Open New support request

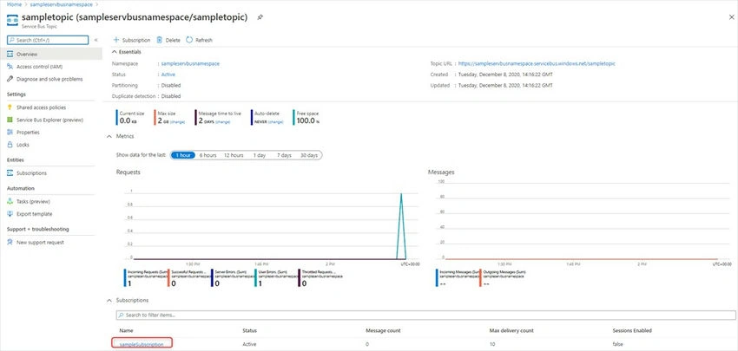coord(40,243)
